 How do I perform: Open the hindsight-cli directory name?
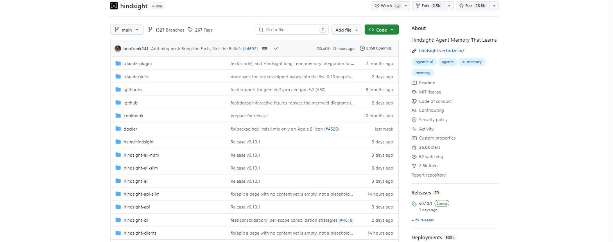(x=136, y=220)
